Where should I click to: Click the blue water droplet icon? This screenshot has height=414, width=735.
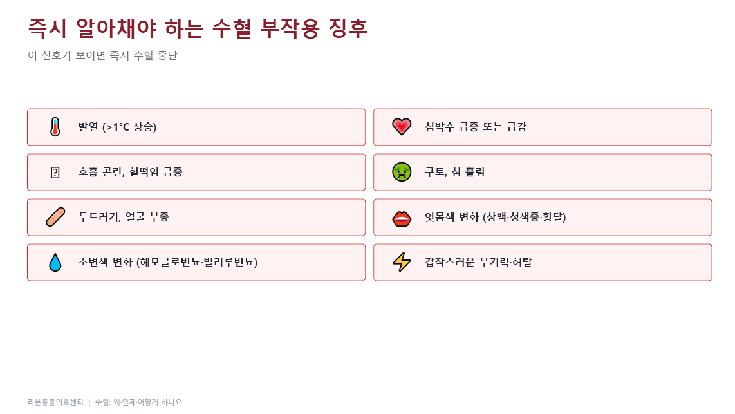pos(55,262)
